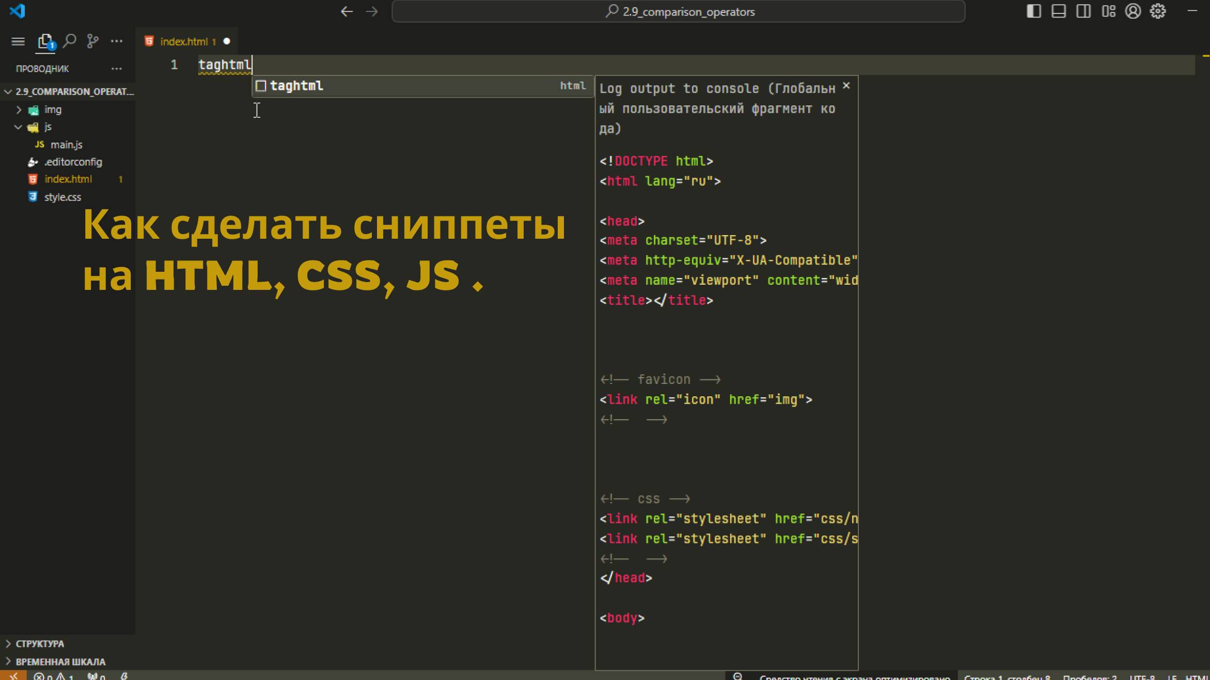Place cursor in taghtml text on line 1
Viewport: 1210px width, 680px height.
(x=225, y=65)
